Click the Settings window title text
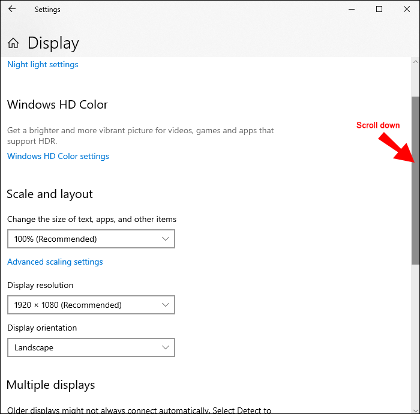420x414 pixels. (47, 10)
